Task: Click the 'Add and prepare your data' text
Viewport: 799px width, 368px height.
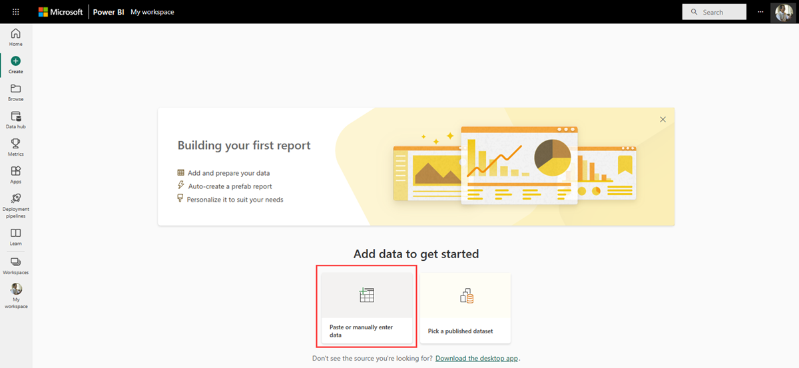Action: (228, 173)
